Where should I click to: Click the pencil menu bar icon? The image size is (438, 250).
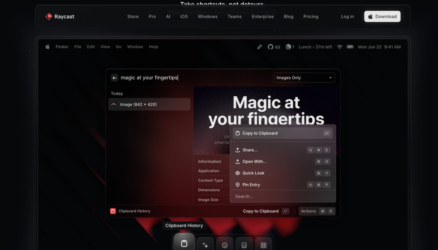click(260, 47)
